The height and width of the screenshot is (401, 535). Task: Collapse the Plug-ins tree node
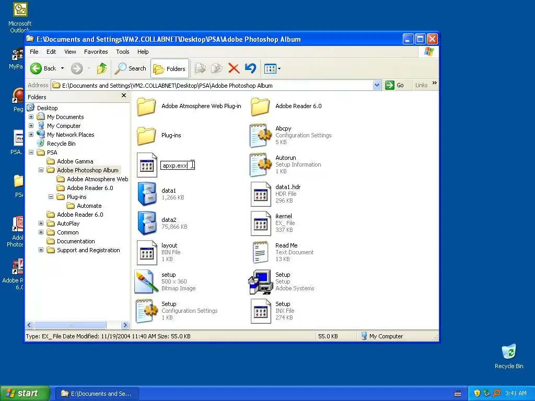[x=51, y=197]
